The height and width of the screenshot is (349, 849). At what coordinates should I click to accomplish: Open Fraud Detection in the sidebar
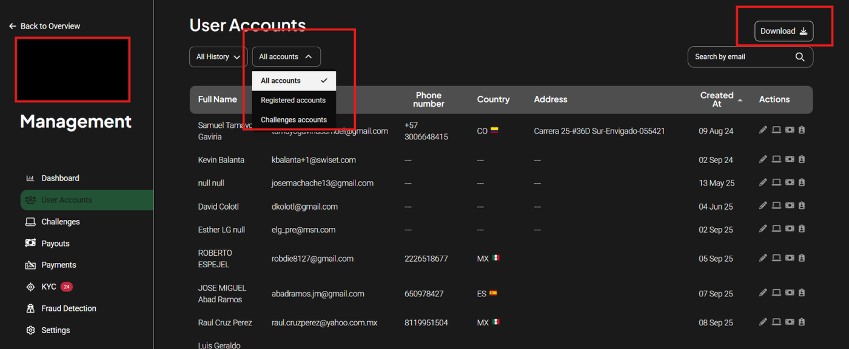(x=69, y=308)
